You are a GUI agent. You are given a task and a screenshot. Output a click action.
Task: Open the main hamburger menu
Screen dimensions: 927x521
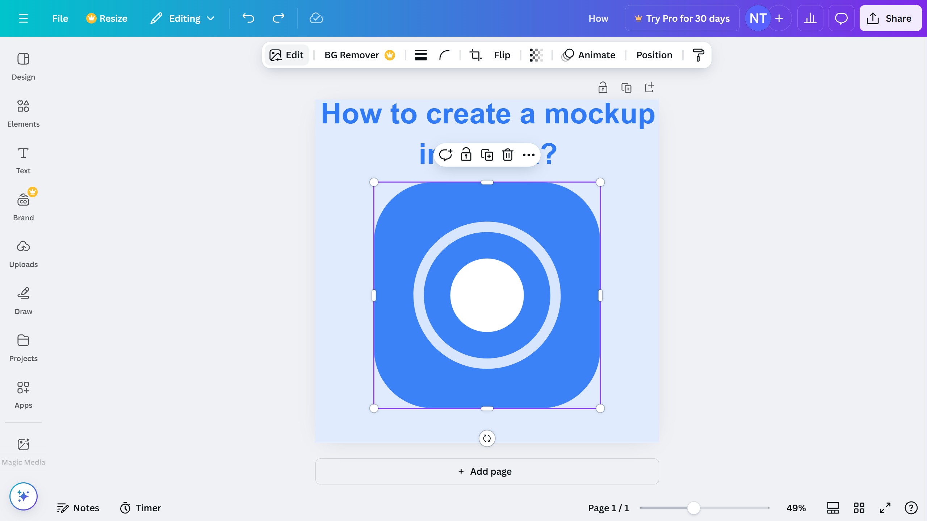pyautogui.click(x=23, y=18)
